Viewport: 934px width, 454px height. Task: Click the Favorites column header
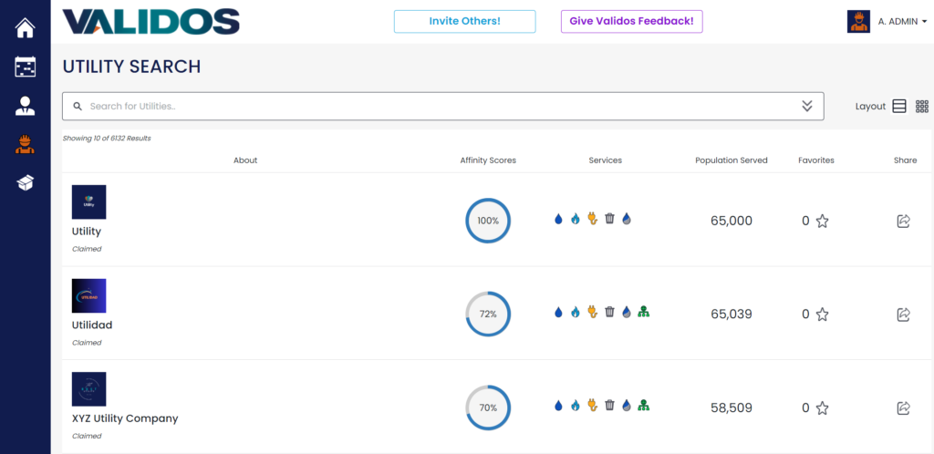816,160
